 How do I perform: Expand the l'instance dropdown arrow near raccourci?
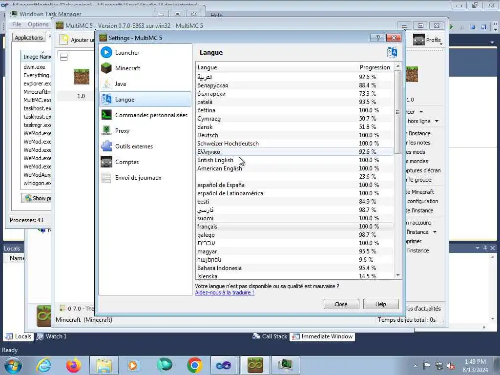point(435,232)
